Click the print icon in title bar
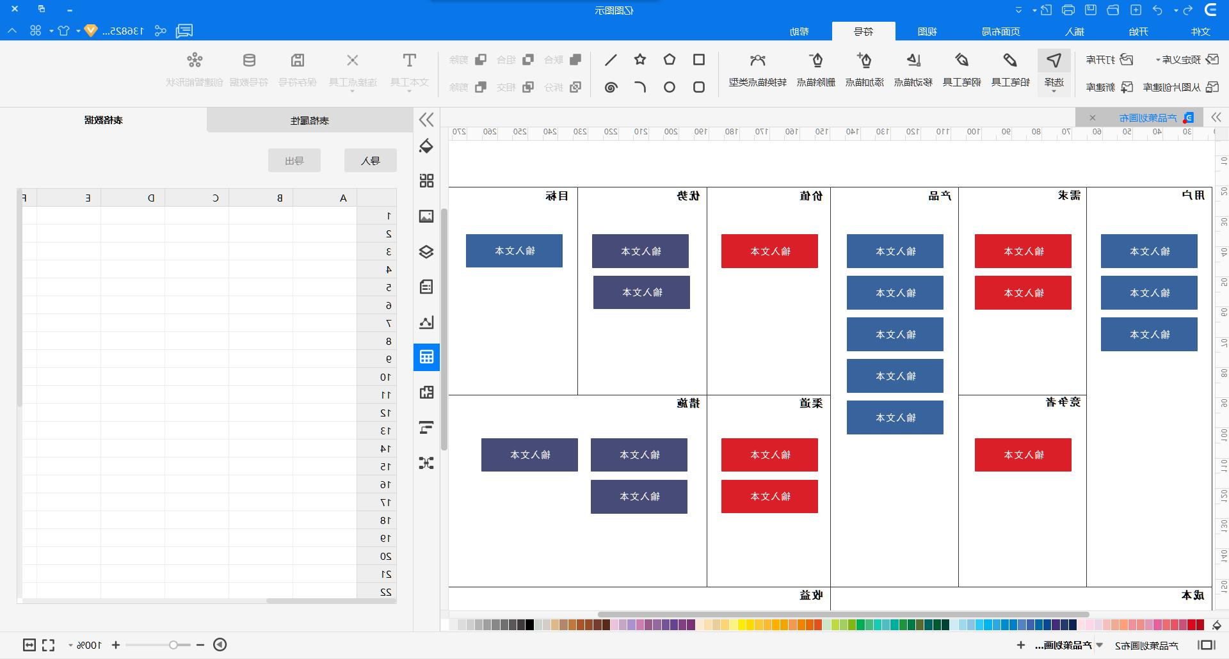1229x659 pixels. (1068, 10)
